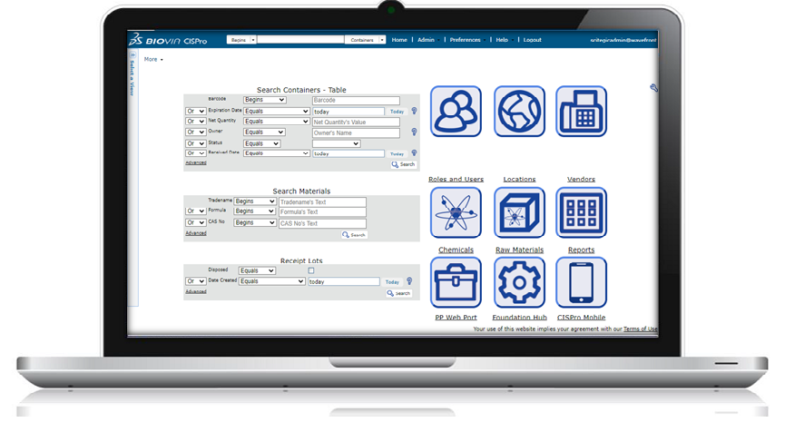This screenshot has height=422, width=785.
Task: Click the Today button beside Expiration Date
Action: 397,112
